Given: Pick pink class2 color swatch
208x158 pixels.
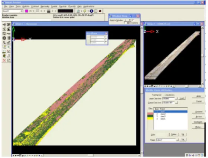Looking at the screenshot, I should click(x=150, y=114).
